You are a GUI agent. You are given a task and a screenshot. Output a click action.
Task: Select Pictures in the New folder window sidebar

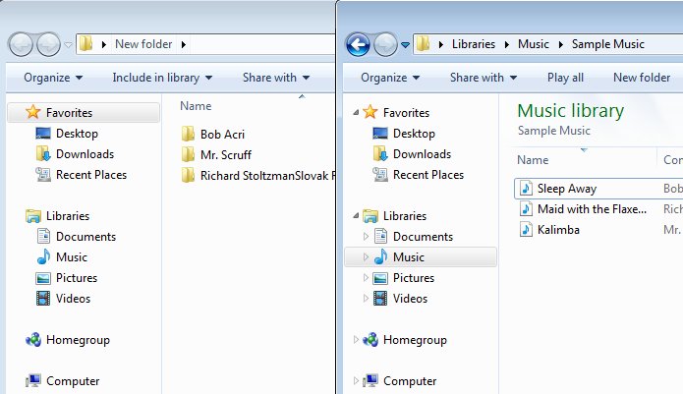pos(77,278)
